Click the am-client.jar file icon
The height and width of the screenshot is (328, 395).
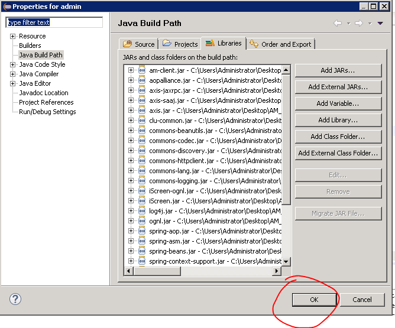(142, 70)
